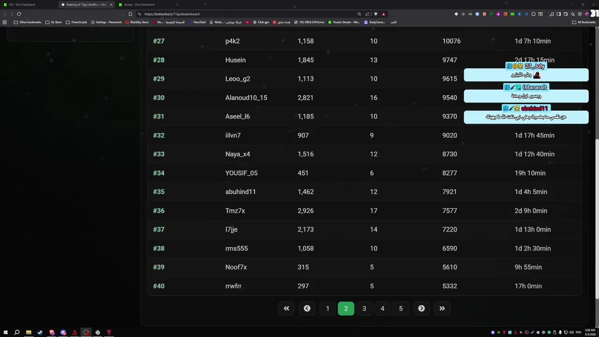Viewport: 599px width, 337px height.
Task: Open the Husein Stream bookmark
Action: [344, 22]
